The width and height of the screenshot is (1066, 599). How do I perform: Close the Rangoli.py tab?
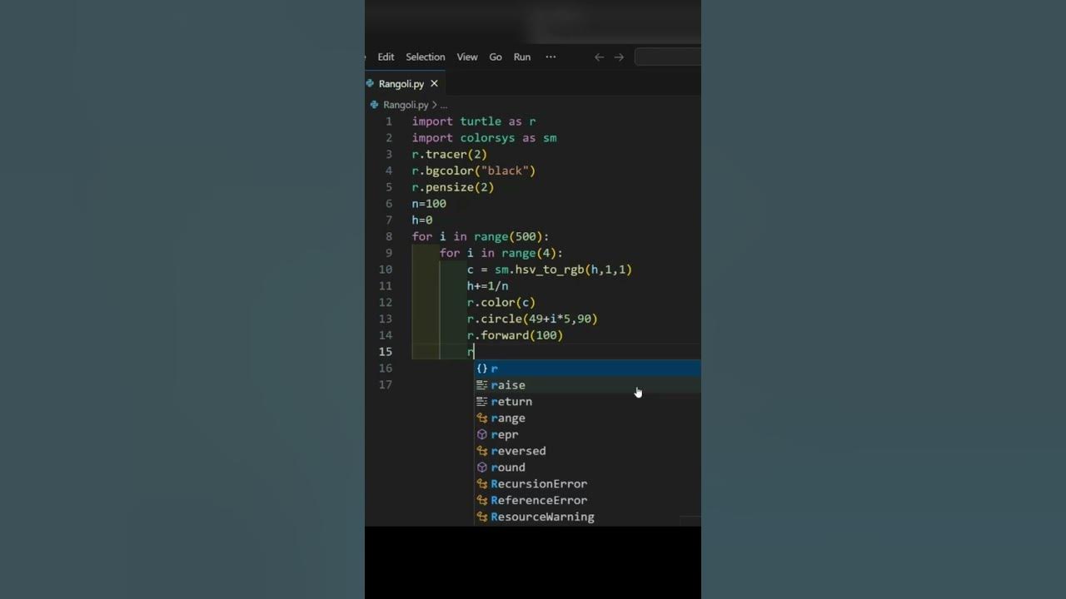tap(434, 84)
